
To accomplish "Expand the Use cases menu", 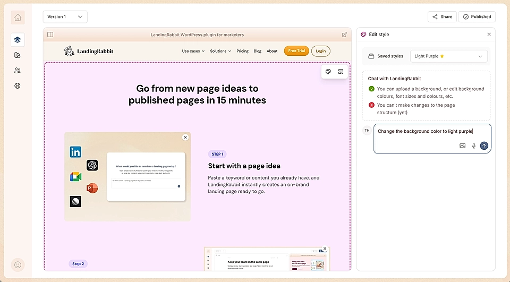I will click(x=193, y=51).
